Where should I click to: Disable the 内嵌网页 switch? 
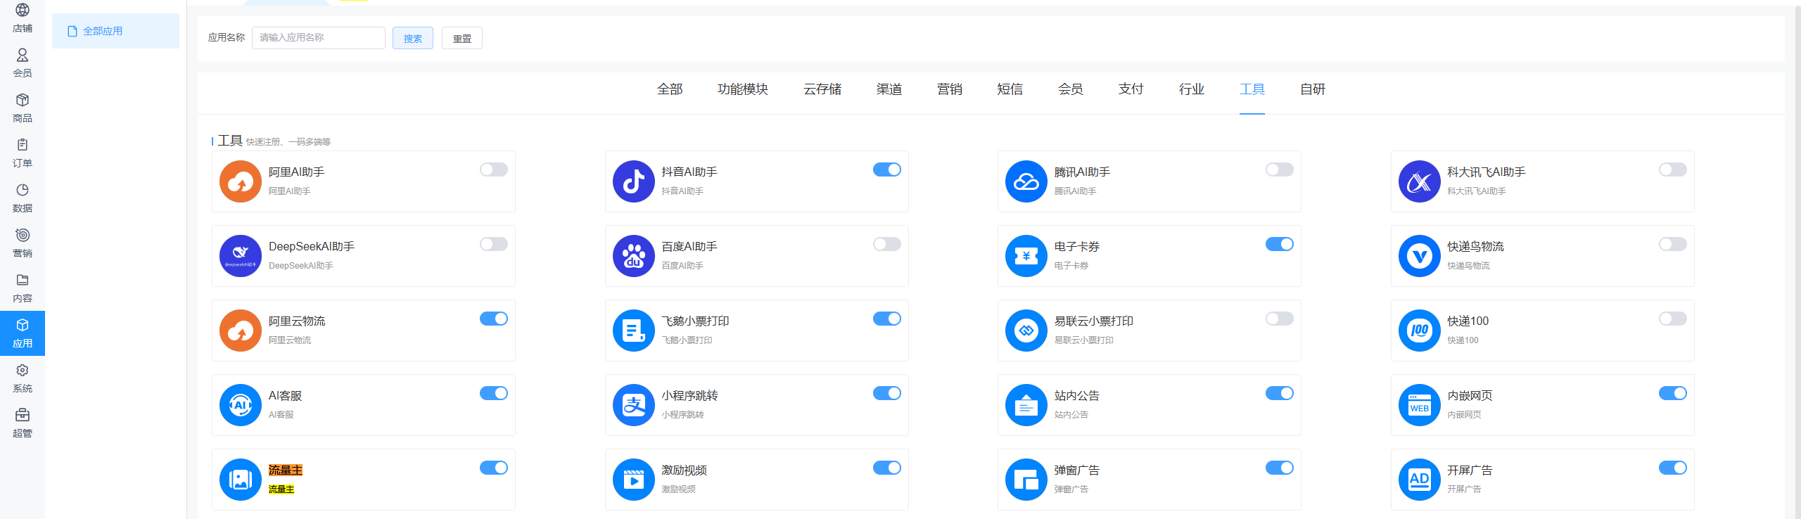[x=1673, y=393]
